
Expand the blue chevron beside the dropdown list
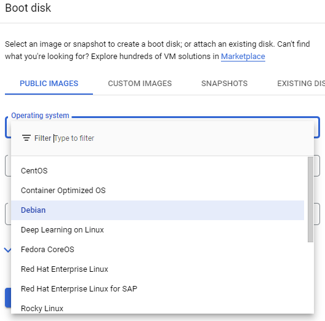point(7,250)
